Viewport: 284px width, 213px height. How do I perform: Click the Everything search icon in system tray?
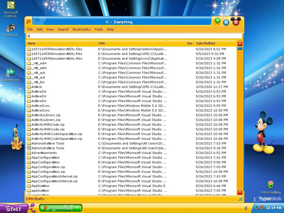click(x=262, y=207)
